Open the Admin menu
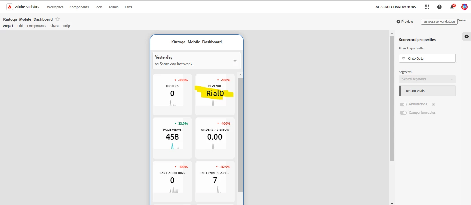Viewport: 471px width, 205px height. (114, 7)
